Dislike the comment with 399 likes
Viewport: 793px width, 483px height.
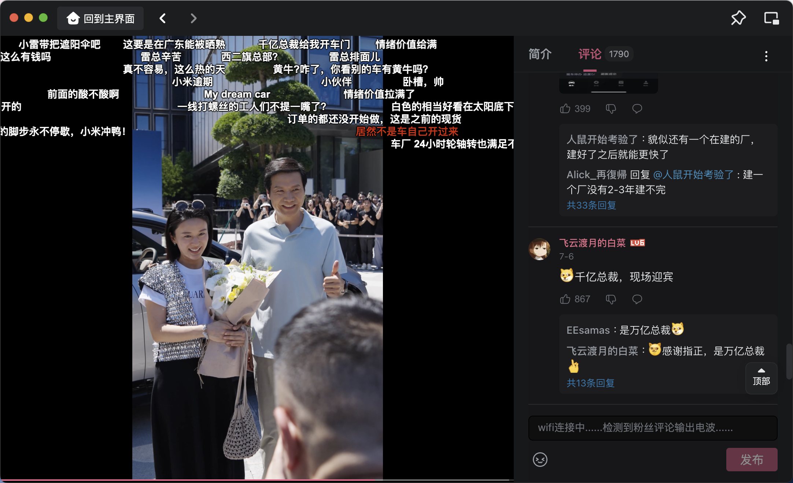pyautogui.click(x=611, y=109)
